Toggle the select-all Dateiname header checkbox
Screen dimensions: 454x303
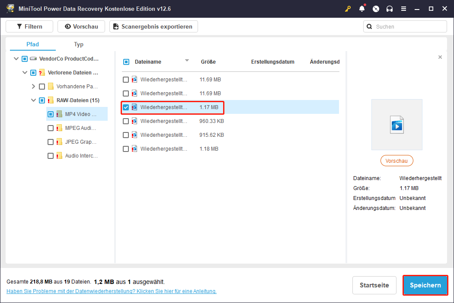126,62
